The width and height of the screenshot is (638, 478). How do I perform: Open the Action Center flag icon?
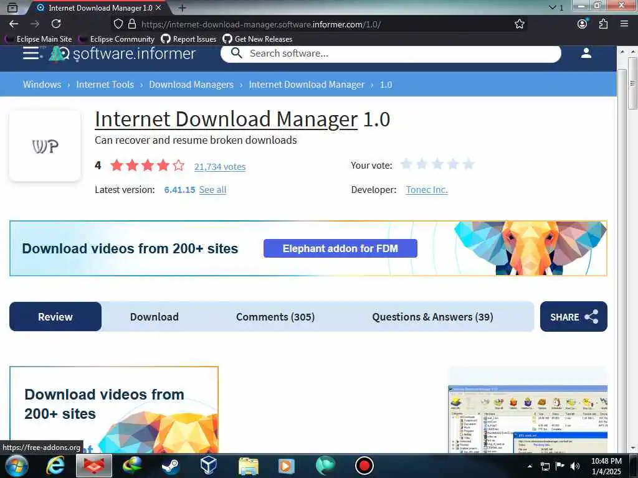tap(560, 466)
